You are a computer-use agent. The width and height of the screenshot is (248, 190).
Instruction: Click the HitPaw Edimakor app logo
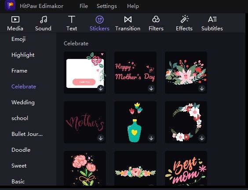coord(10,5)
